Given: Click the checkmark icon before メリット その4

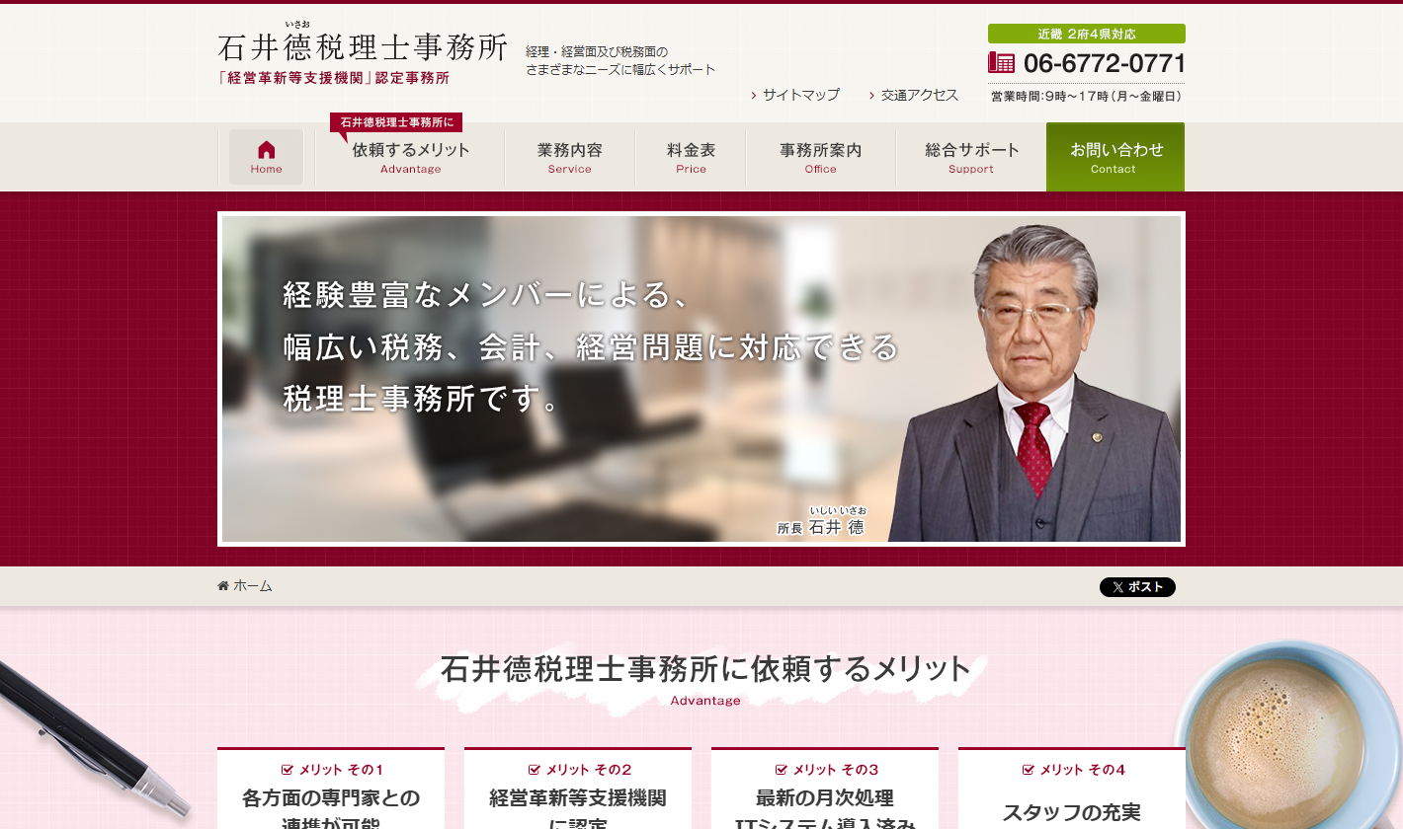Looking at the screenshot, I should coord(1027,770).
